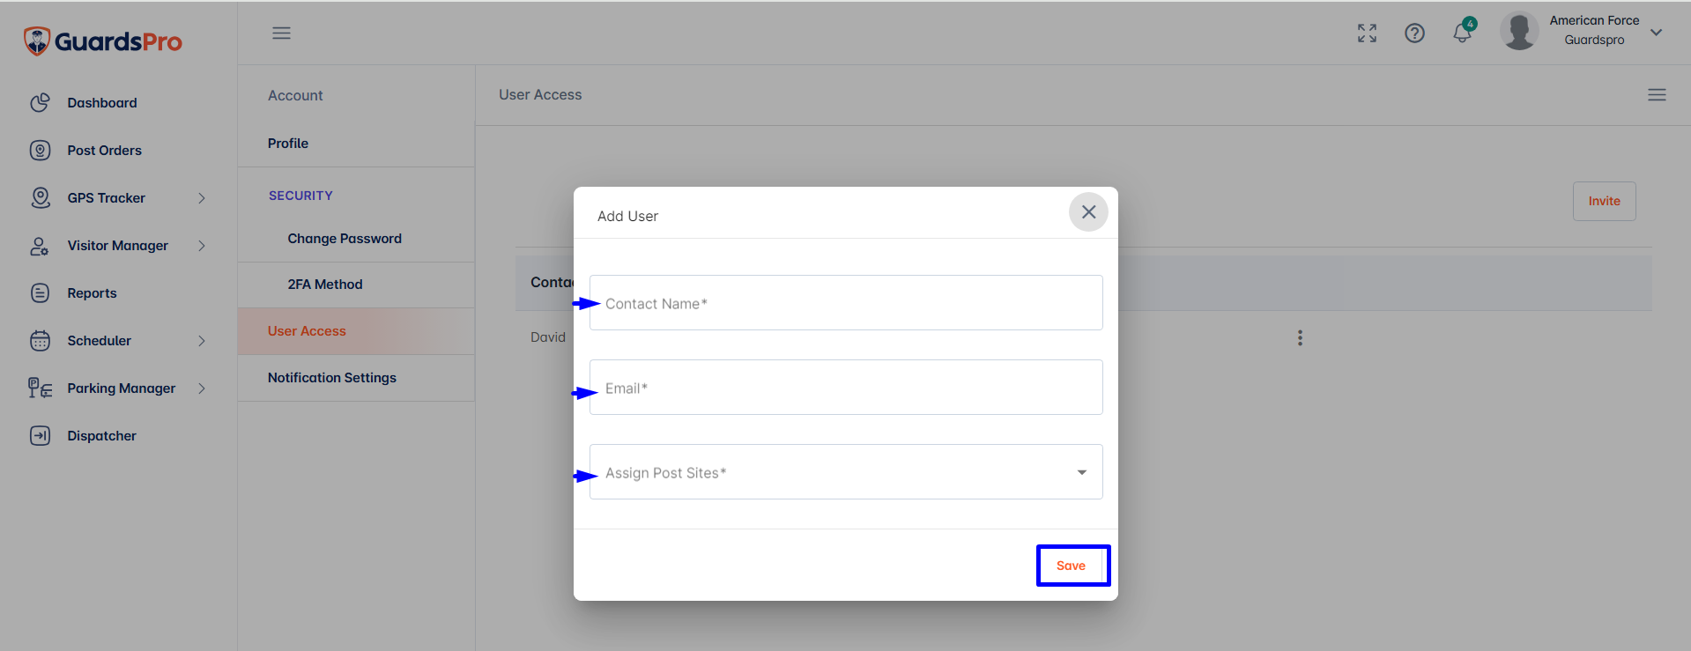The image size is (1691, 651).
Task: Click the Dispatcher sidebar icon
Action: (x=40, y=435)
